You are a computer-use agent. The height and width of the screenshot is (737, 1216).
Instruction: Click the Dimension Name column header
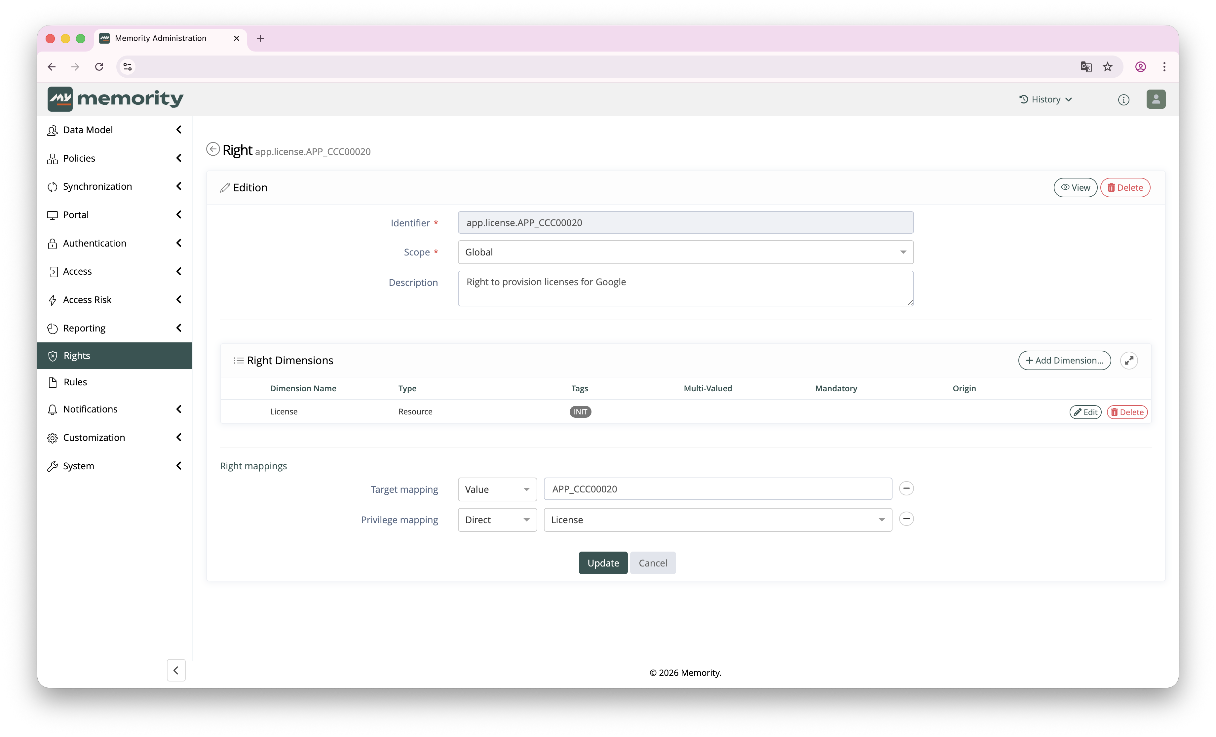(303, 388)
